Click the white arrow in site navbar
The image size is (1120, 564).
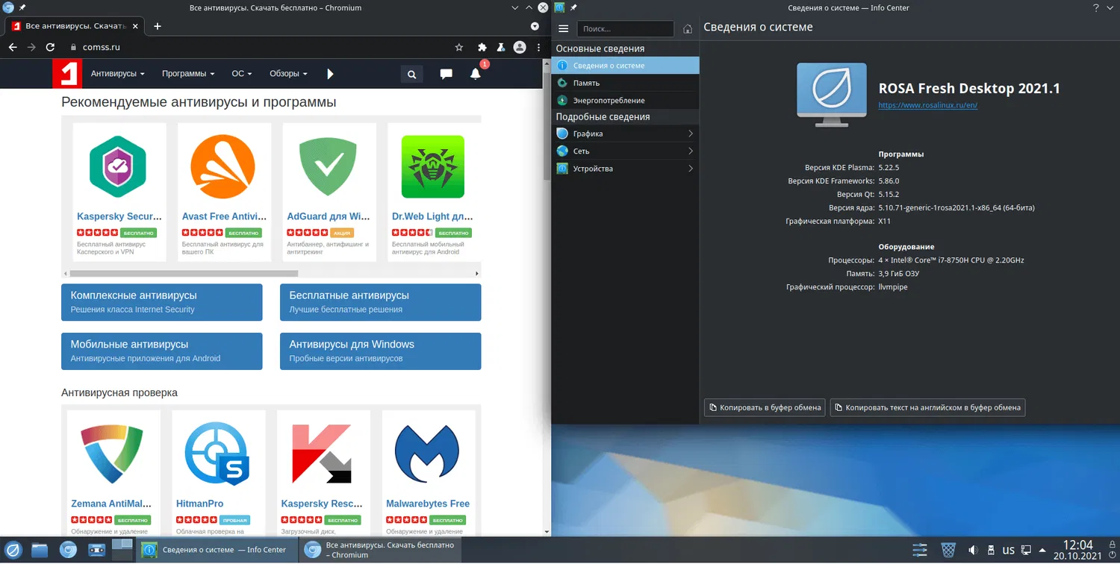pyautogui.click(x=330, y=74)
